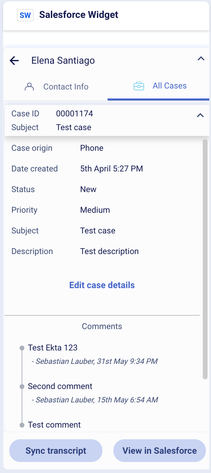Click timeline dot for Test comment
This screenshot has width=211, height=473.
(x=22, y=425)
